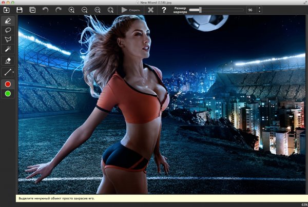
Task: Click the open image icon
Action: pyautogui.click(x=6, y=10)
